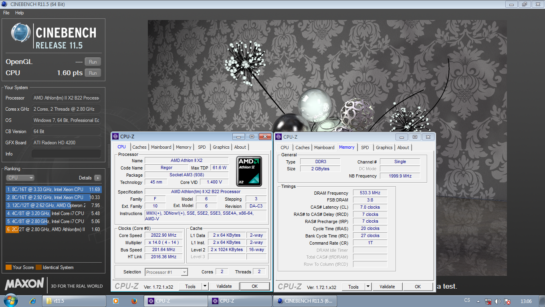
Task: Click left CPU-Z window title icon
Action: 115,137
